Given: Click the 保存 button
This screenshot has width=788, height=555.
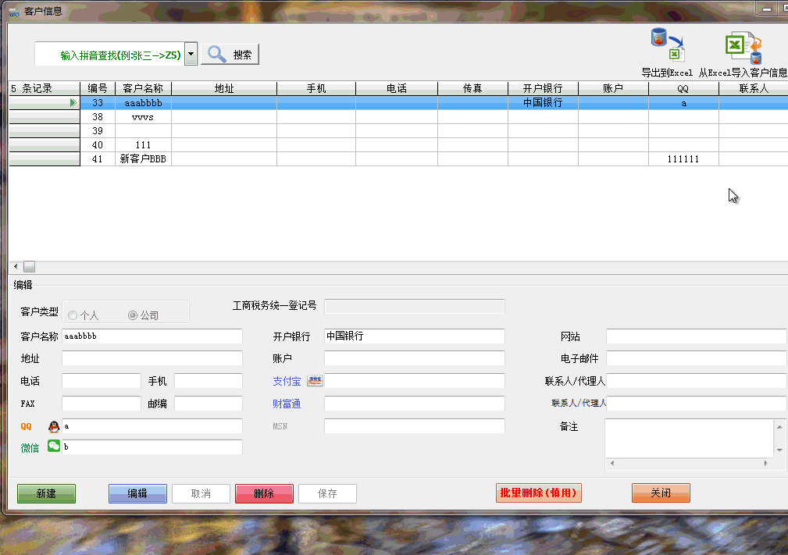Looking at the screenshot, I should click(x=327, y=493).
